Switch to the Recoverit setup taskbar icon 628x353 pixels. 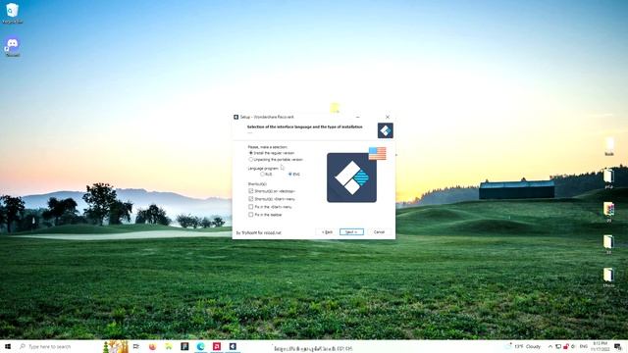233,346
